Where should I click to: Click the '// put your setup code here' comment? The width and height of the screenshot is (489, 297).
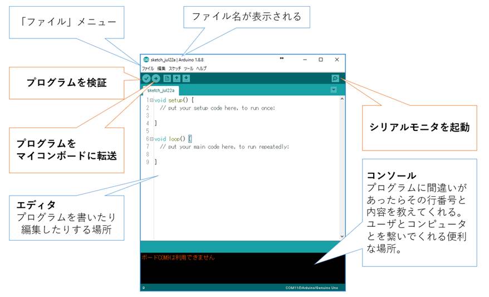[217, 108]
